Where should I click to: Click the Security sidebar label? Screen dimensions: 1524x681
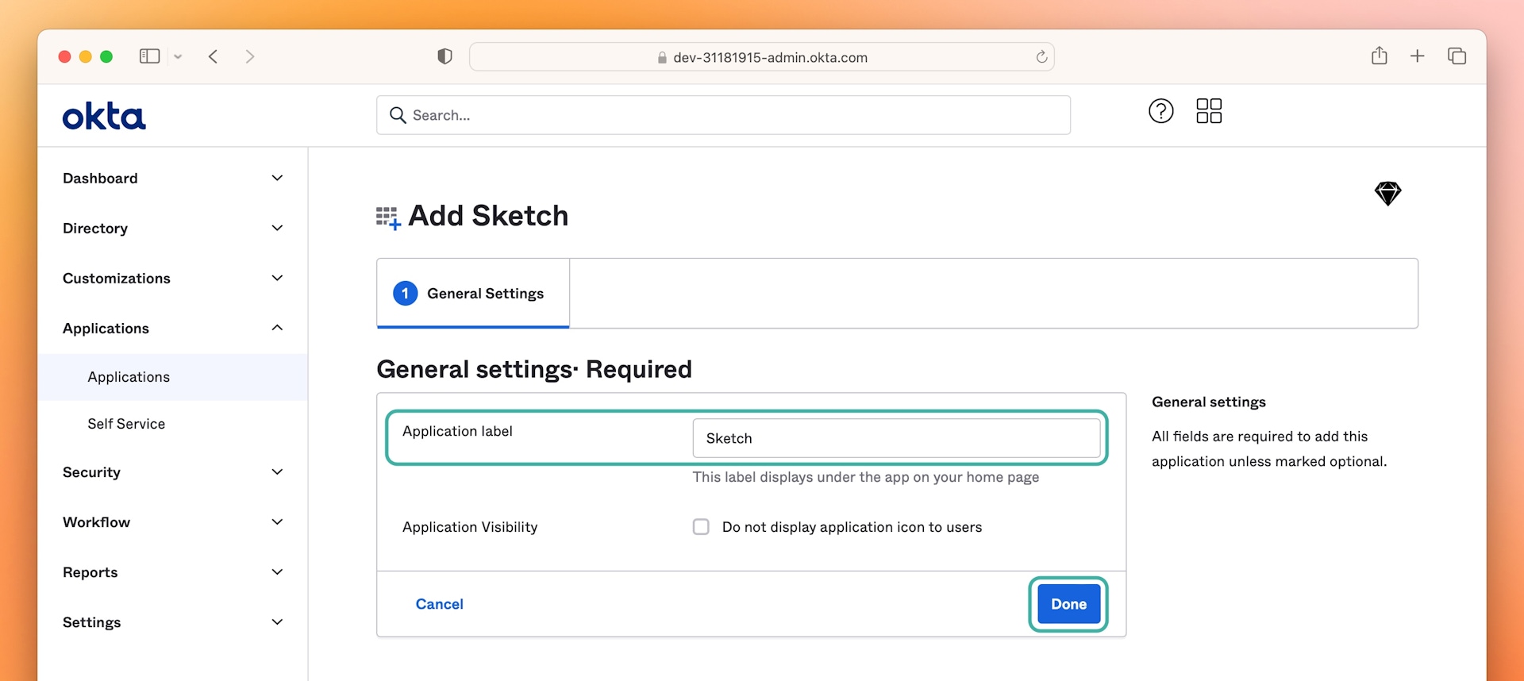[x=91, y=472]
